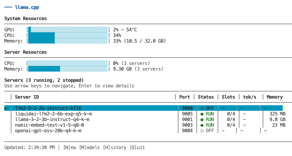Select the liquidai-lfm2-2-6b-exp-q5-k-m server
Image resolution: width=292 pixels, height=156 pixels.
pos(52,114)
